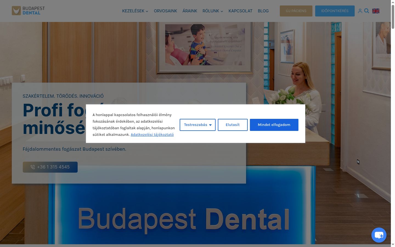Accept all cookies with Mindet elfogadom
Screen dimensions: 395x247
click(x=274, y=125)
